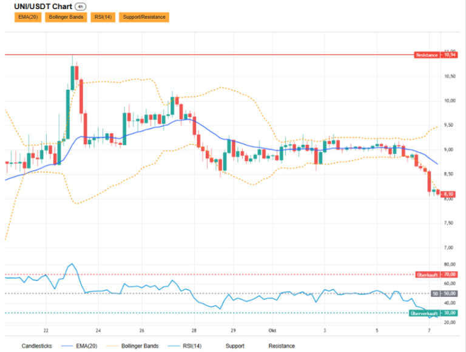This screenshot has width=466, height=352.
Task: Select the 4h timeframe badge
Action: (x=80, y=7)
